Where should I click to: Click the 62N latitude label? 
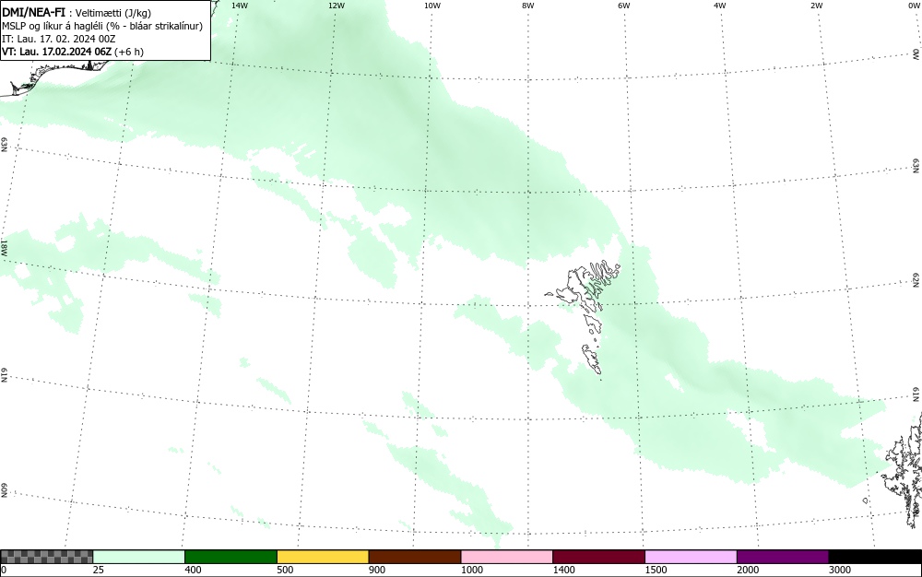916,279
